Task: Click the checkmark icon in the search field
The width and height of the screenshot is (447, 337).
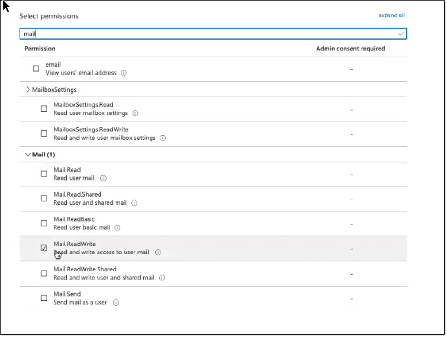Action: pos(401,34)
